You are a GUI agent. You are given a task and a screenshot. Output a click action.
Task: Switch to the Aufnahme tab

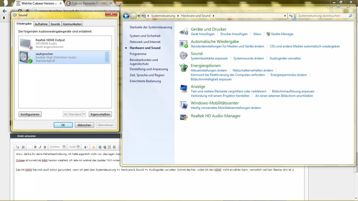click(41, 24)
